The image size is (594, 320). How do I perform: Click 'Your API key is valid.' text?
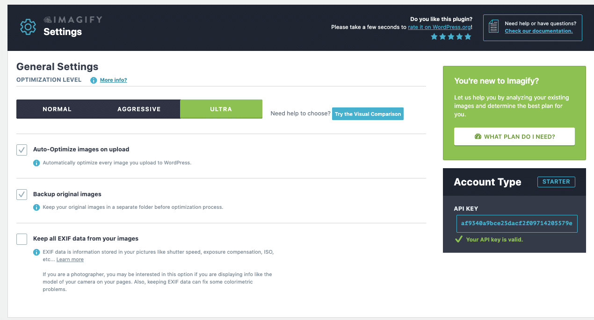click(x=494, y=240)
